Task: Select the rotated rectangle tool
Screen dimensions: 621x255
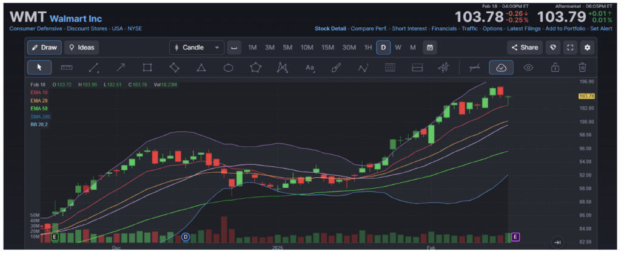Action: coord(174,68)
